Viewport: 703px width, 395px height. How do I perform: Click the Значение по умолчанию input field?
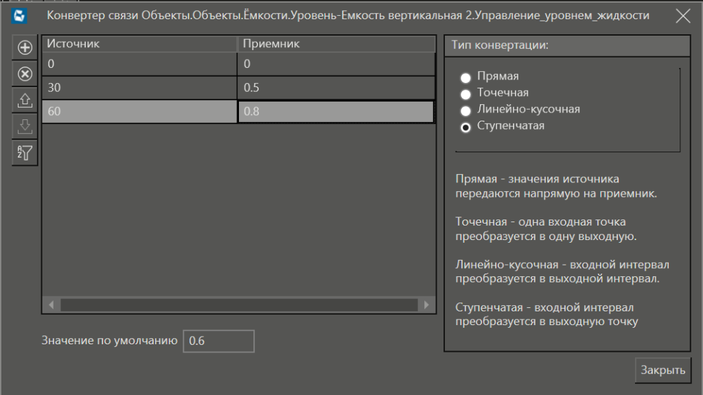tap(218, 342)
